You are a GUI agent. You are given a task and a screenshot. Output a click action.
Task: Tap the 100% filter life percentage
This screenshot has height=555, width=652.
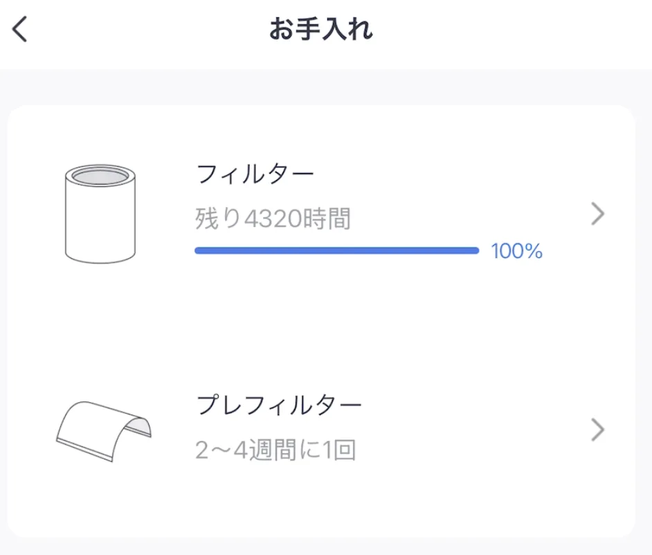pos(516,251)
